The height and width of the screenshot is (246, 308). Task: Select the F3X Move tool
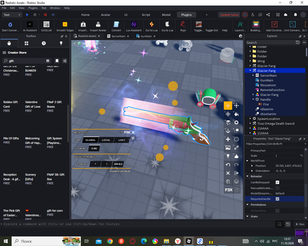(228, 106)
